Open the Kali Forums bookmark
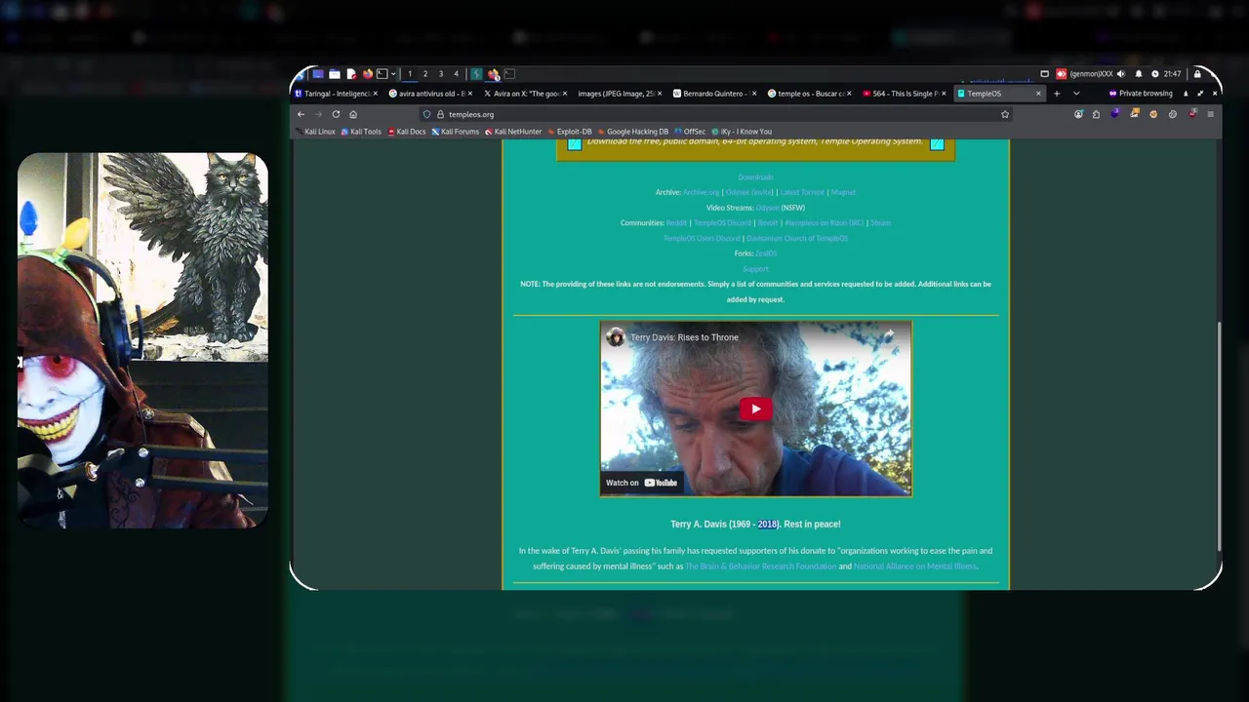 pyautogui.click(x=455, y=132)
